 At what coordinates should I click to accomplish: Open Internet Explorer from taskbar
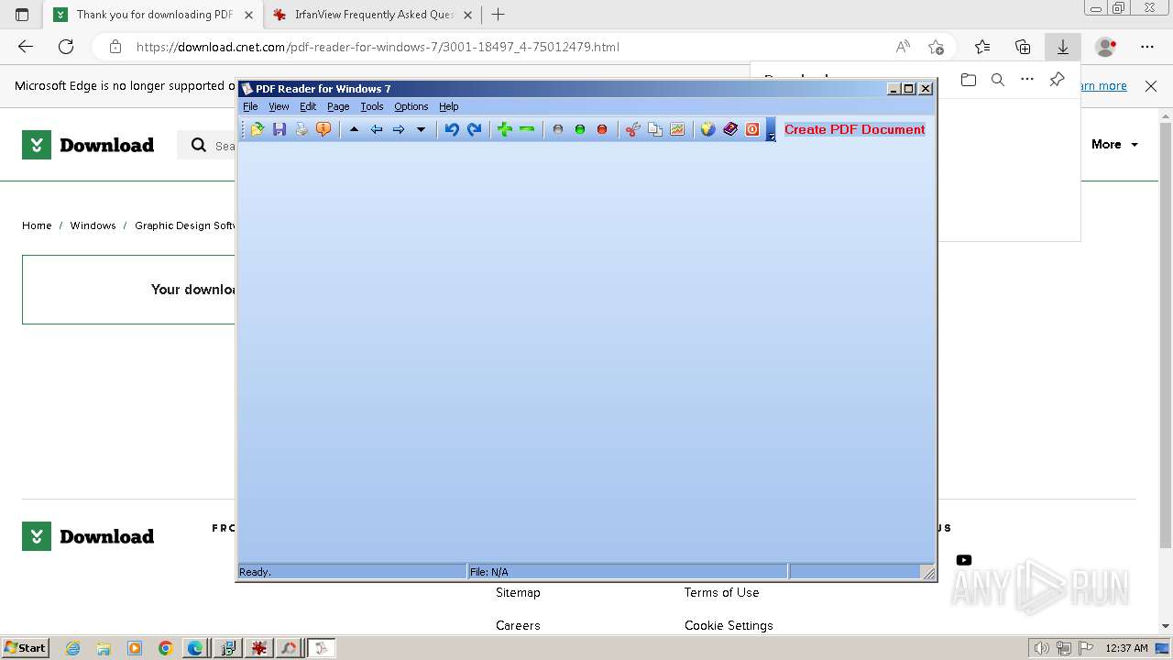pyautogui.click(x=73, y=648)
